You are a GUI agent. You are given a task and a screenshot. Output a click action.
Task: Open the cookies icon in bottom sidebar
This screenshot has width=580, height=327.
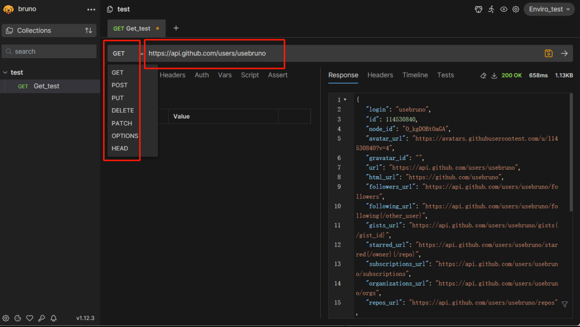point(18,318)
